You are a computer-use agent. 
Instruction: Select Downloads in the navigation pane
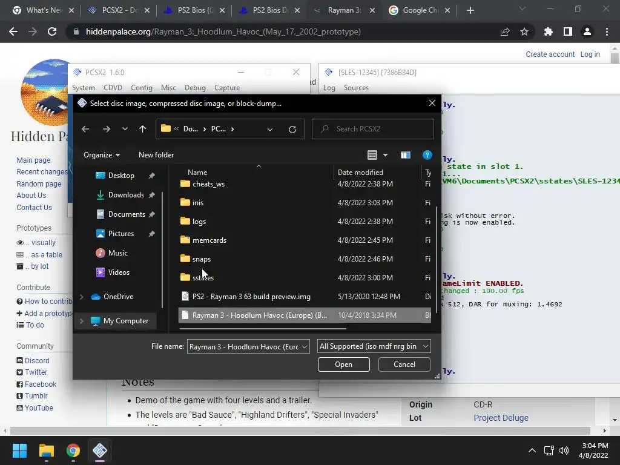tap(126, 195)
